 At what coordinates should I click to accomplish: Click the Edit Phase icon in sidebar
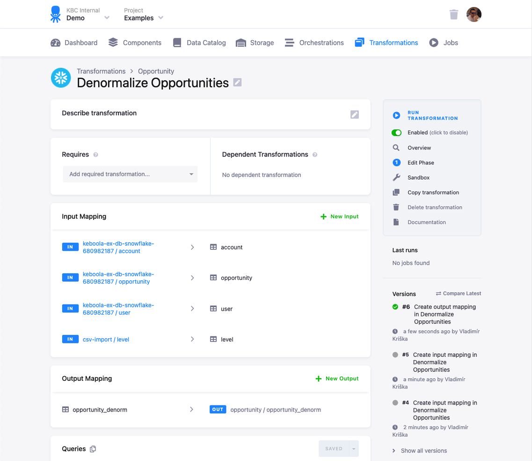[x=397, y=163]
